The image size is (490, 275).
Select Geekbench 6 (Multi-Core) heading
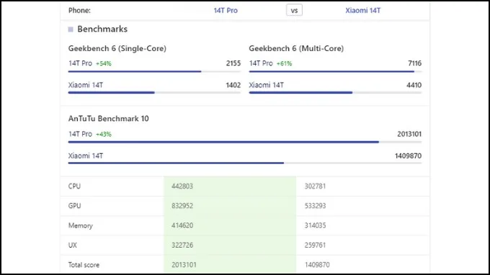(296, 48)
